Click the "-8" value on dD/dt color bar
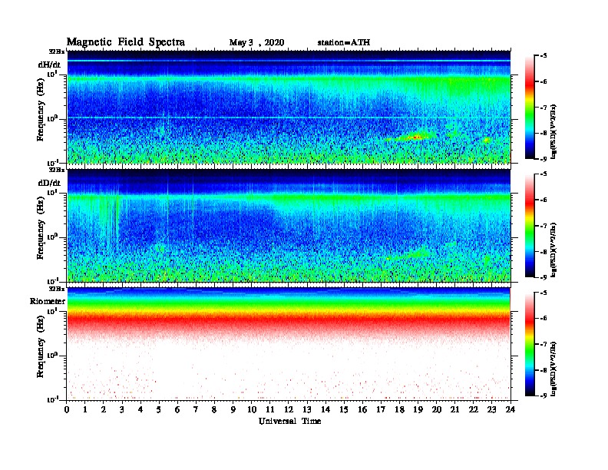 point(544,252)
